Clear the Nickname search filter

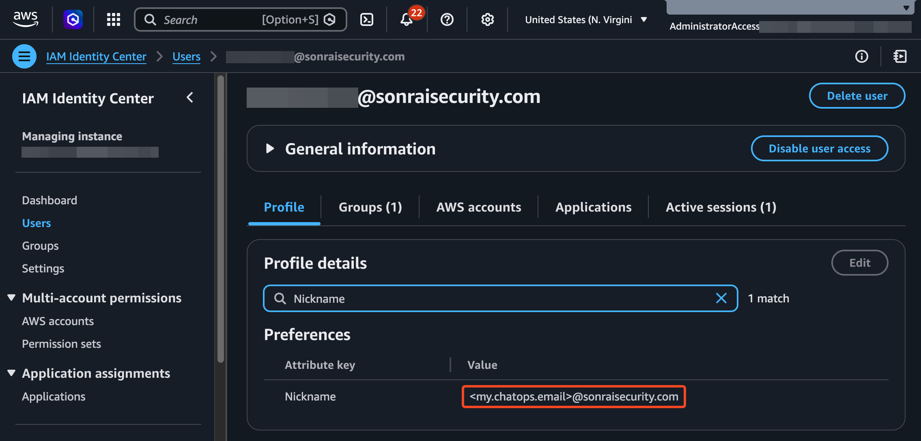(x=721, y=298)
